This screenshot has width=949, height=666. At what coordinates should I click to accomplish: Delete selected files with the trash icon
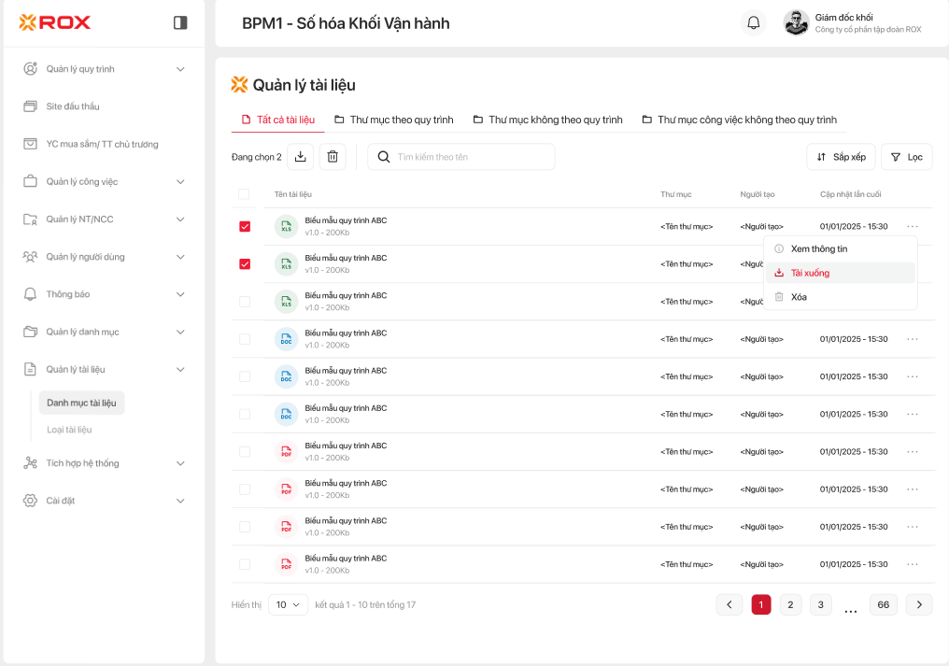[x=333, y=157]
